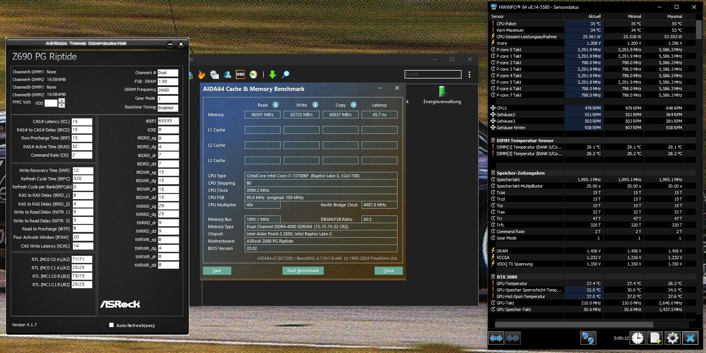Click the Command Rate (CR) field
This screenshot has width=706, height=353.
pyautogui.click(x=82, y=155)
